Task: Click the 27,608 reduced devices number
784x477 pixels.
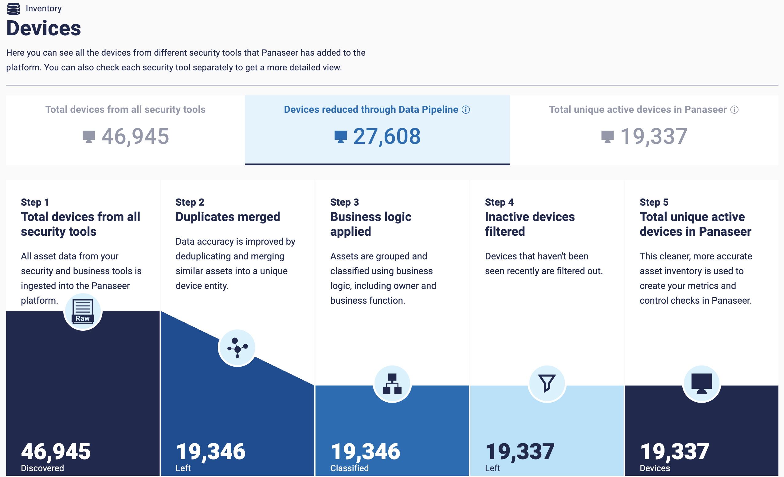Action: click(387, 136)
